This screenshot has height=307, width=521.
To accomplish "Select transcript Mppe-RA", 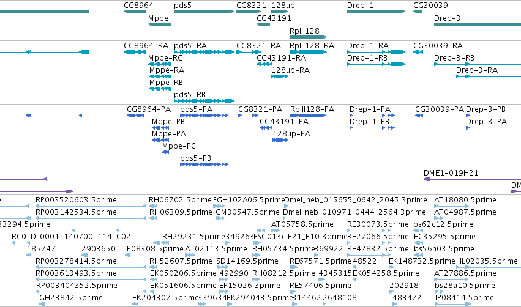I will (x=167, y=70).
